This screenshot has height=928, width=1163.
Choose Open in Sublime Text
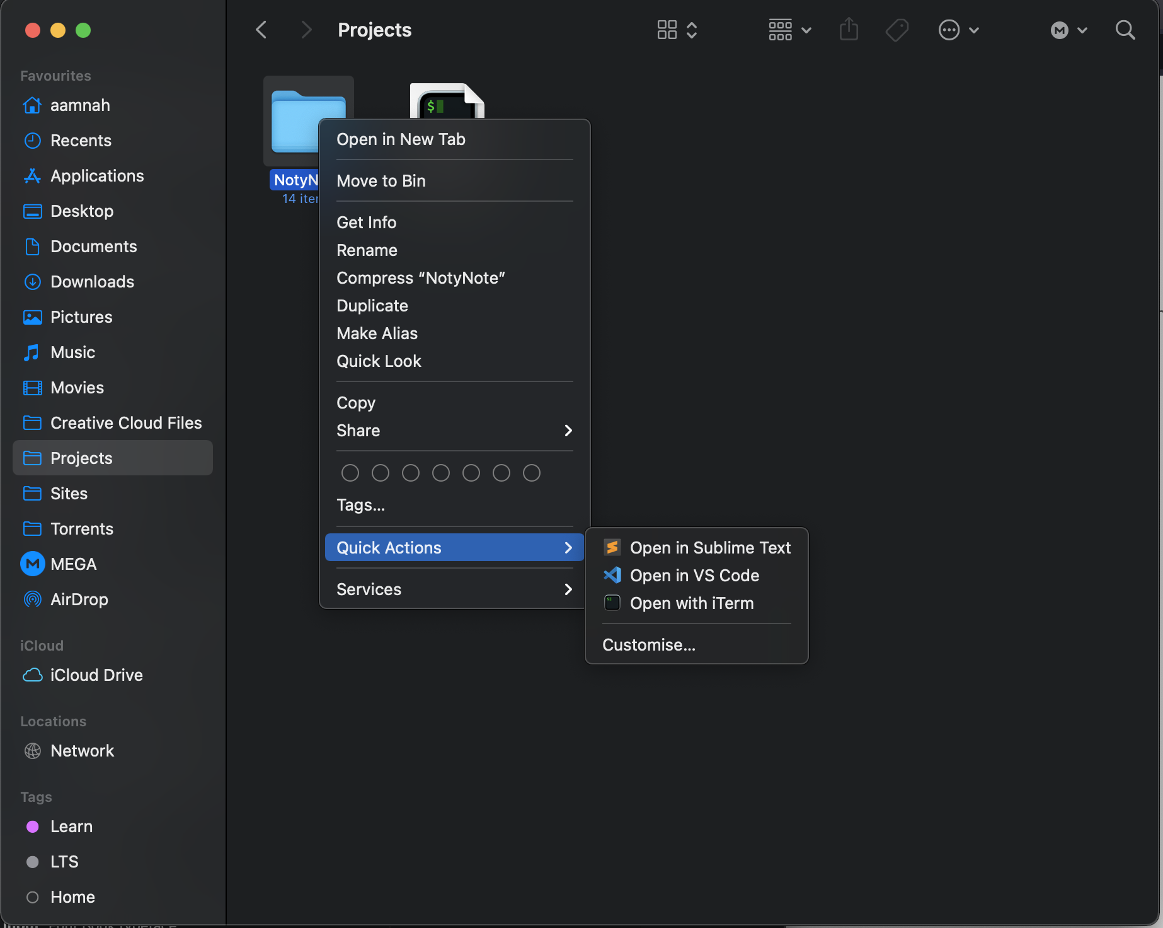(x=697, y=548)
